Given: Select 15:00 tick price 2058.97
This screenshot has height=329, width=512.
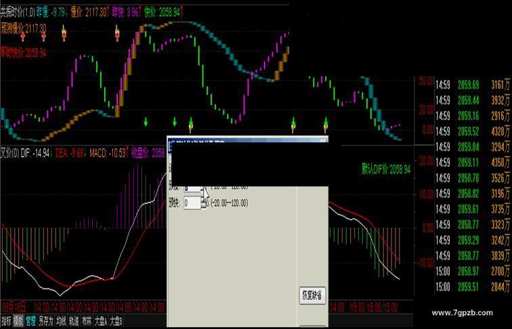Looking at the screenshot, I should pos(468,271).
